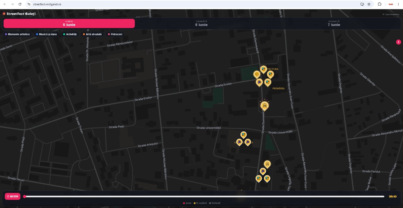Click the StreetFest Galați logo
The width and height of the screenshot is (403, 208).
(x=19, y=14)
